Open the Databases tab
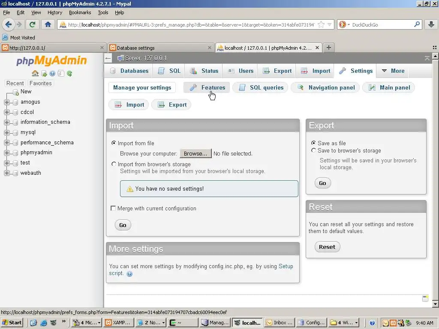The width and height of the screenshot is (439, 329). [129, 71]
